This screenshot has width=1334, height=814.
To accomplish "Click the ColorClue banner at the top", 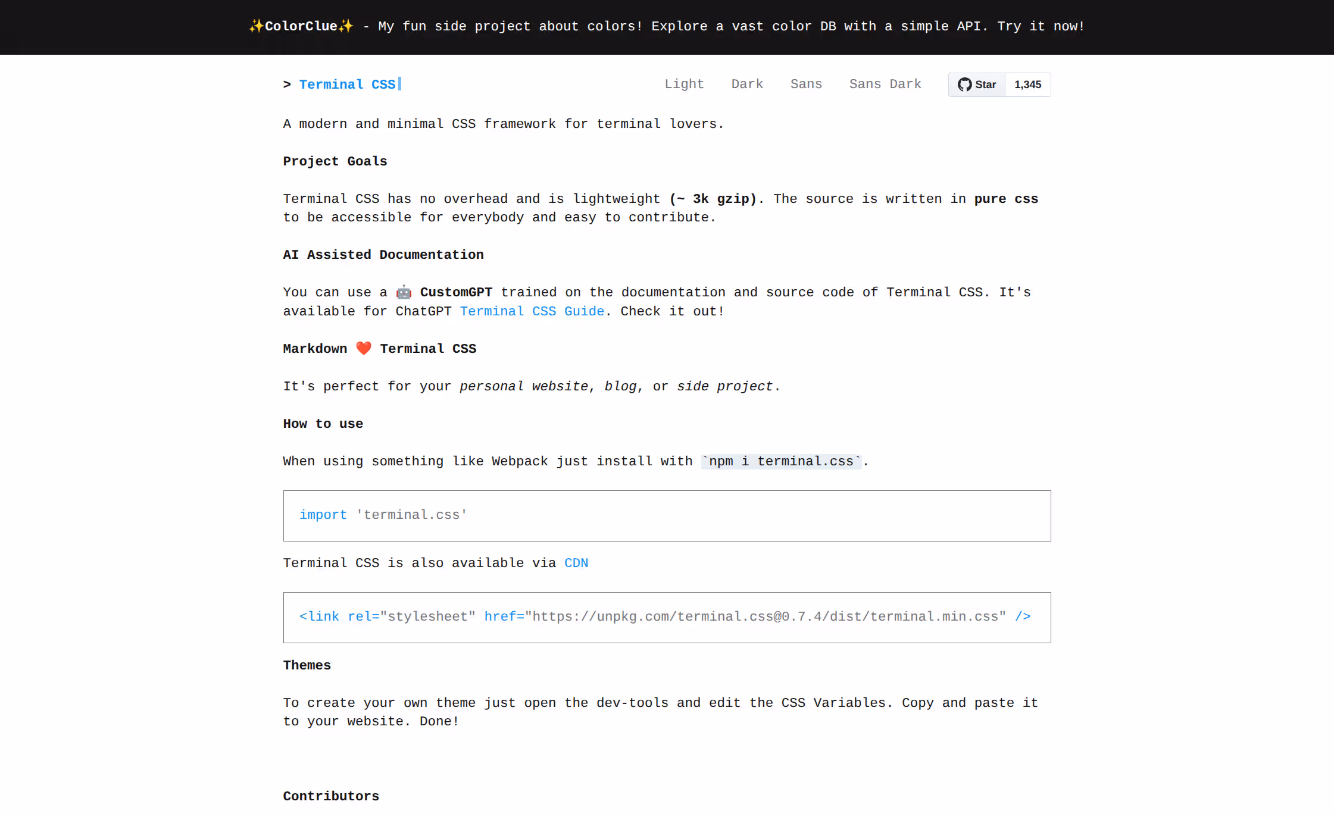I will click(667, 26).
